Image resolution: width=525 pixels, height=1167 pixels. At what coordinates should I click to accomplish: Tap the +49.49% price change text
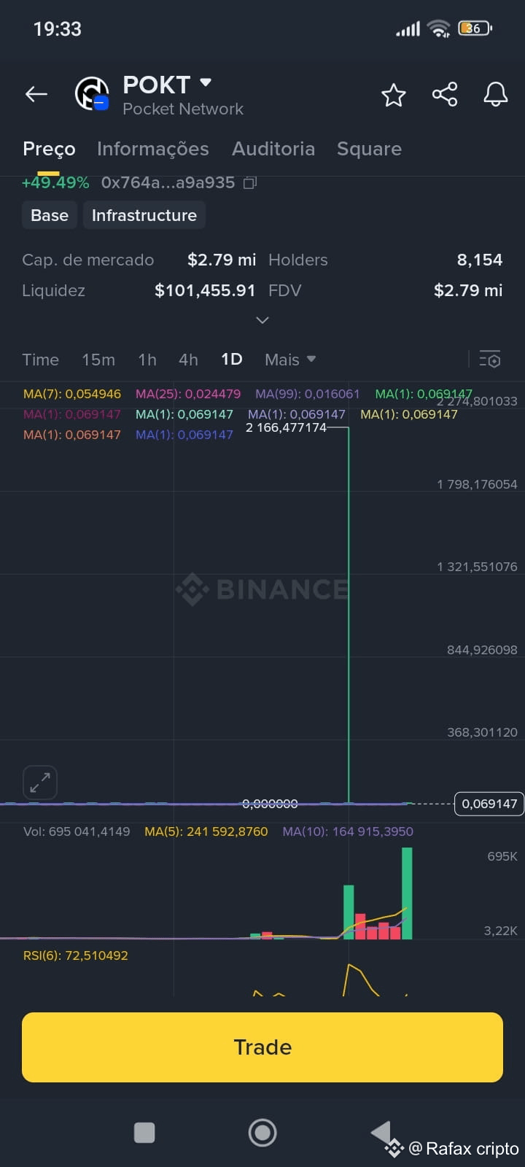[x=55, y=182]
